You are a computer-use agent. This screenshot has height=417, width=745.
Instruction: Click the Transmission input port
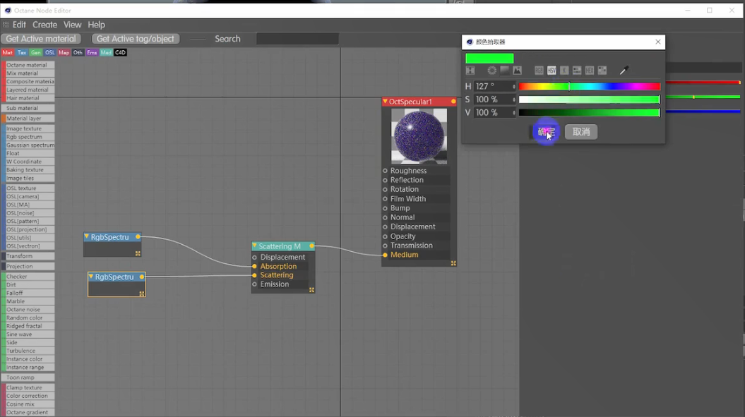point(385,246)
